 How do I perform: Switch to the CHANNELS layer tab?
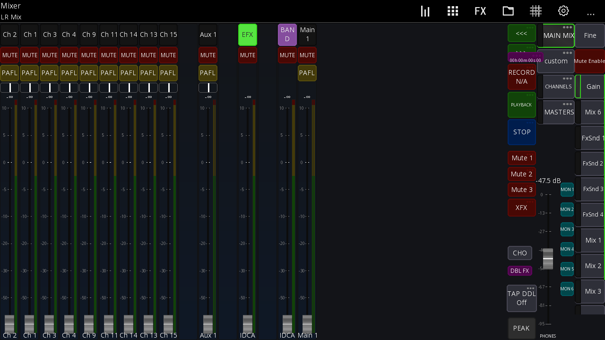pyautogui.click(x=556, y=87)
